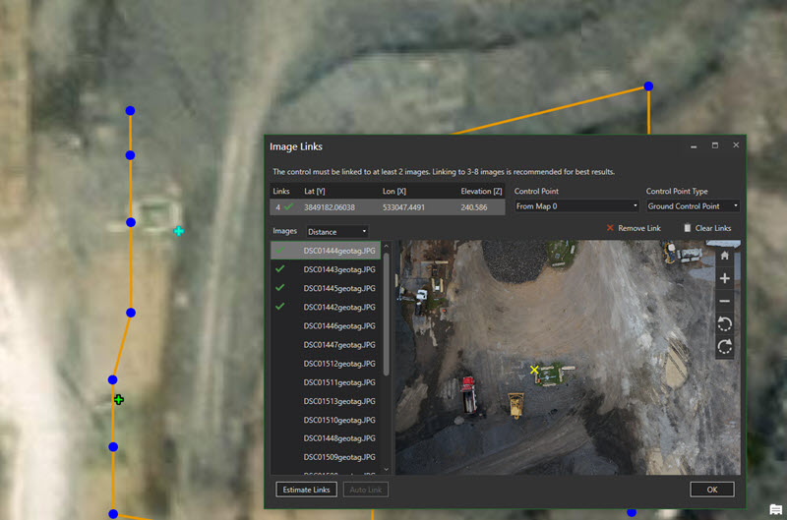Viewport: 787px width, 520px height.
Task: Close the Image Links dialog
Action: click(736, 144)
